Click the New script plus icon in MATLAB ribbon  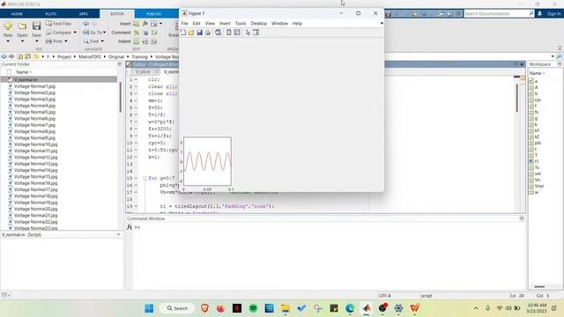tap(8, 26)
